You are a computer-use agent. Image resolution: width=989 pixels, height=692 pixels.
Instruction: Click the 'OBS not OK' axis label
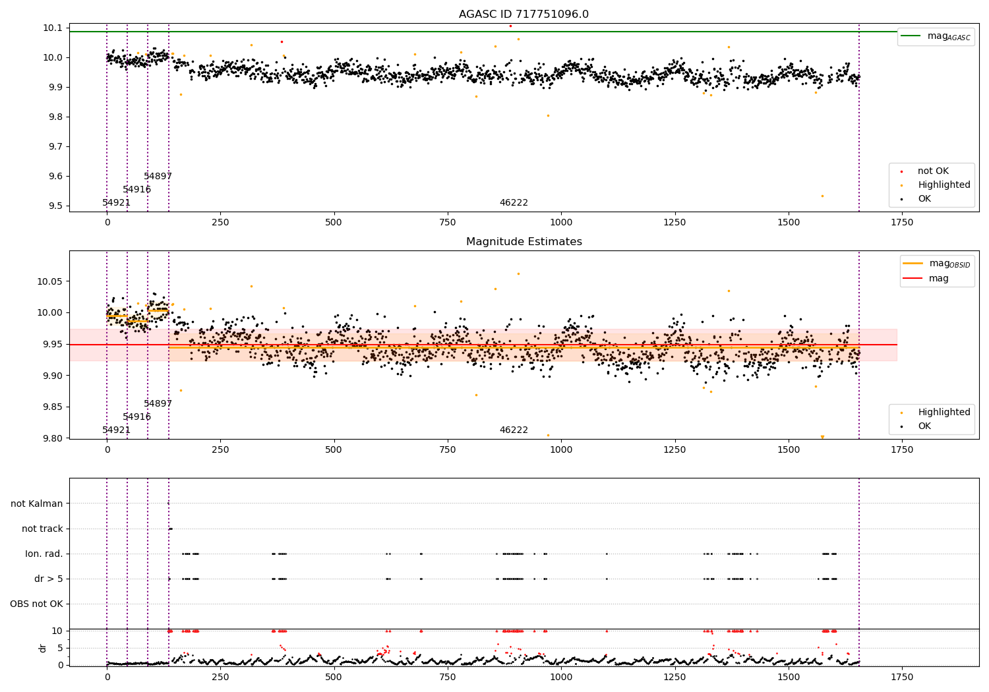pos(36,604)
